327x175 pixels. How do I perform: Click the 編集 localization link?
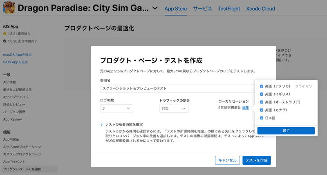point(246,108)
